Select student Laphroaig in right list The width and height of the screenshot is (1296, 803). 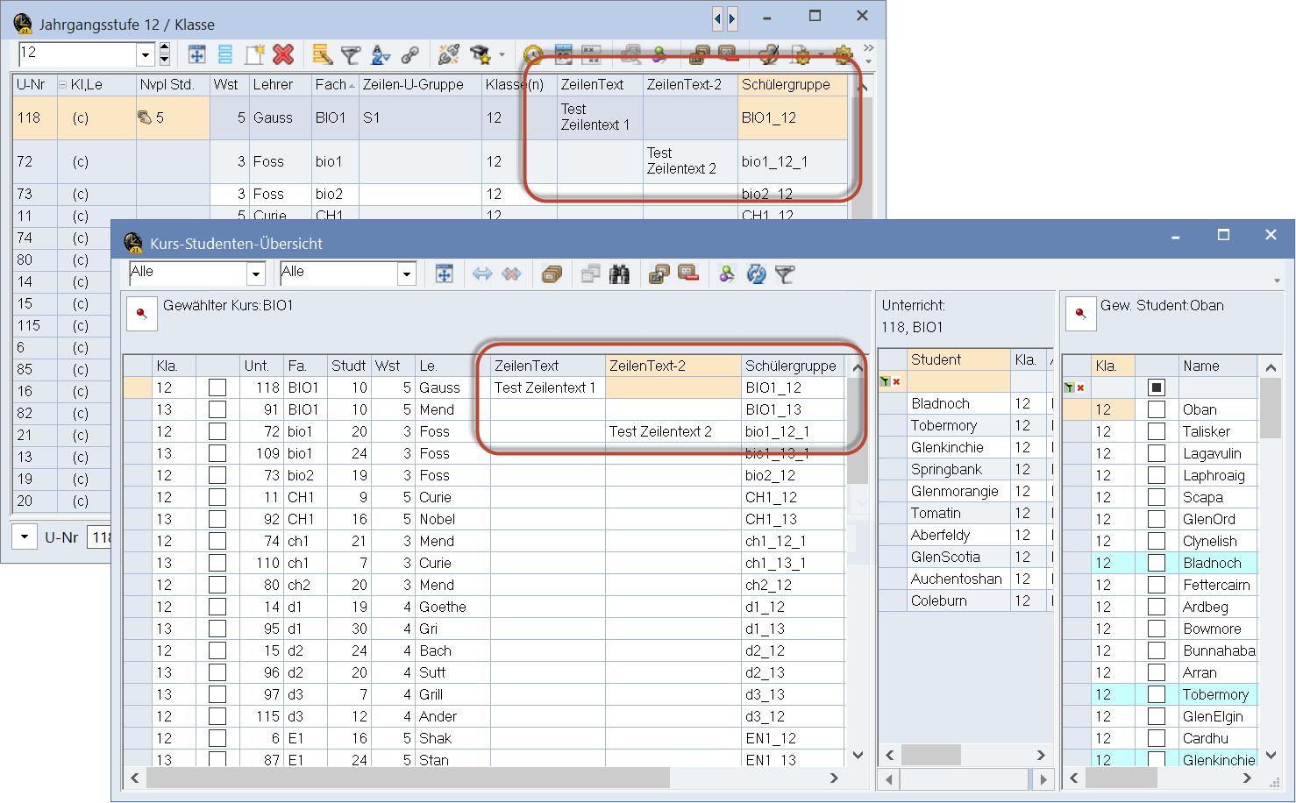[1218, 475]
